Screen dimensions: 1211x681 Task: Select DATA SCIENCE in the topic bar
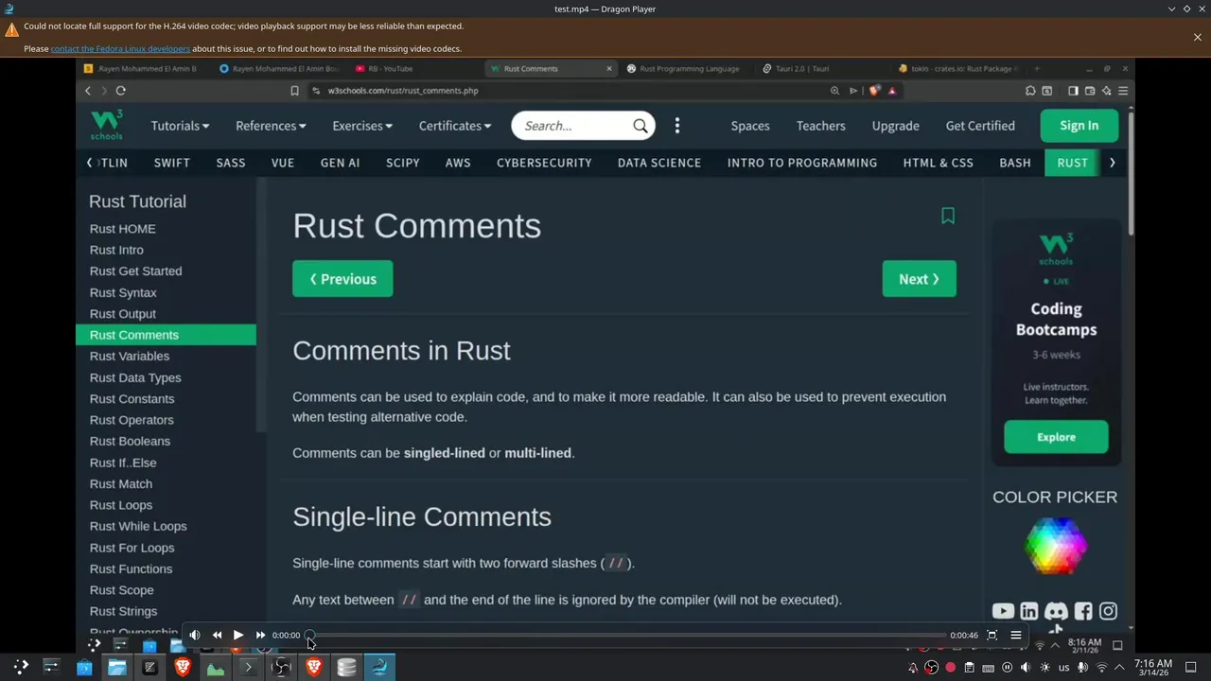659,163
